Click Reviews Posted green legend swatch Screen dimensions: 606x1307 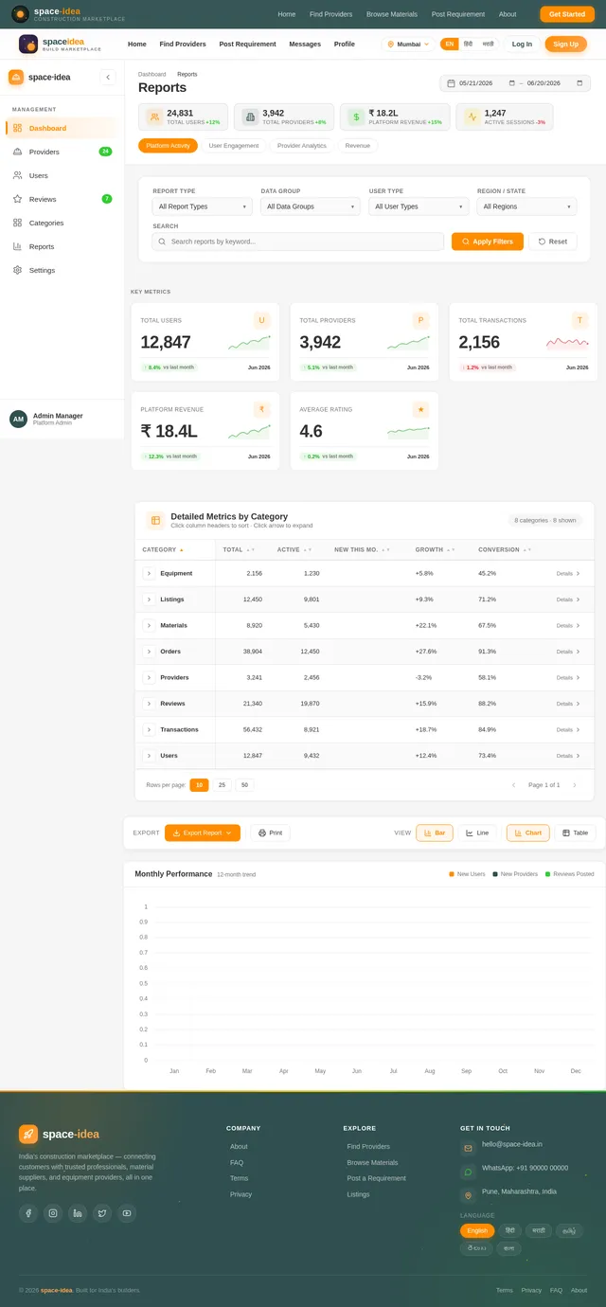point(547,874)
